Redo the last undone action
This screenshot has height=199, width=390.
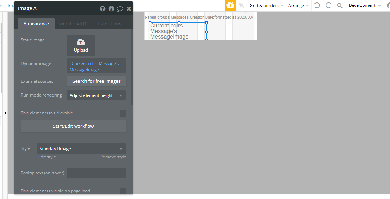tap(328, 6)
